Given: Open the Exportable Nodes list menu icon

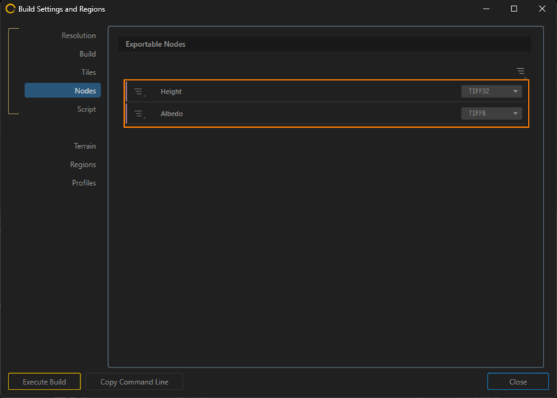Looking at the screenshot, I should point(521,72).
